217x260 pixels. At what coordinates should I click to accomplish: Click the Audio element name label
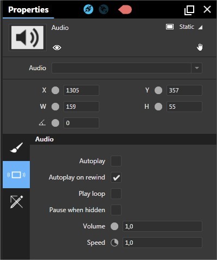[60, 28]
